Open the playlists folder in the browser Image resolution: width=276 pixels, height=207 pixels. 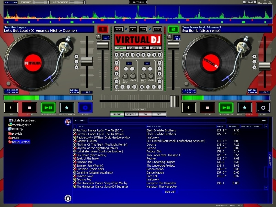point(17,133)
